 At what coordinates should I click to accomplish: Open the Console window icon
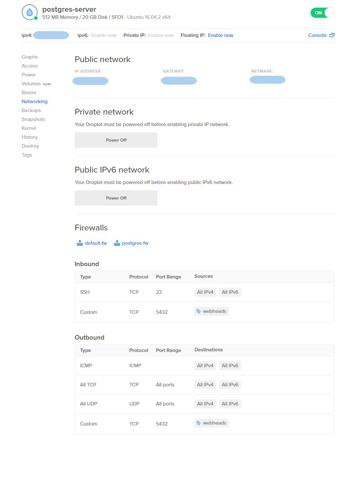[x=332, y=35]
